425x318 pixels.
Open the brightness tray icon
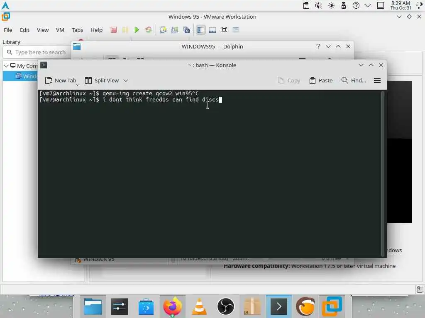coord(331,5)
